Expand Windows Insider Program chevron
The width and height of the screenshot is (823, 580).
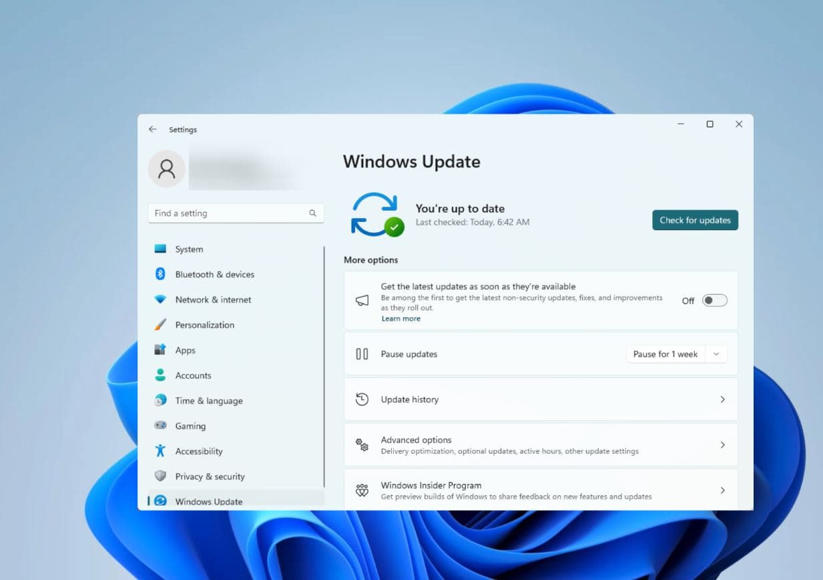pos(722,490)
